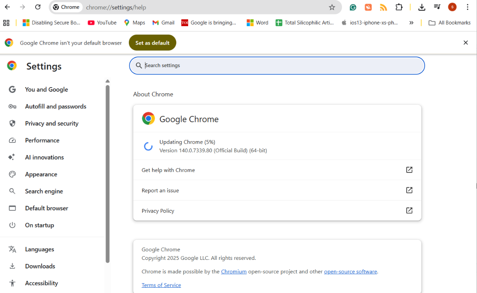Reload the page with the refresh icon
Viewport: 477px width, 293px height.
[37, 7]
